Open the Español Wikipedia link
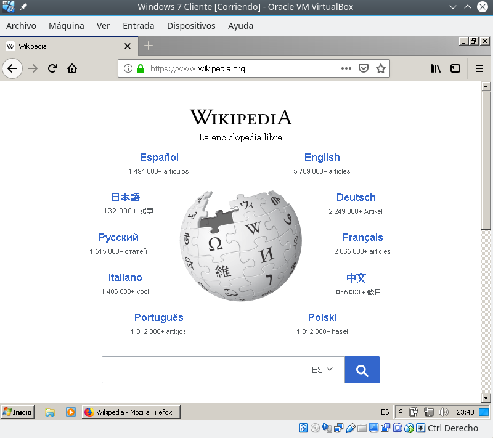493x438 pixels. click(x=159, y=157)
